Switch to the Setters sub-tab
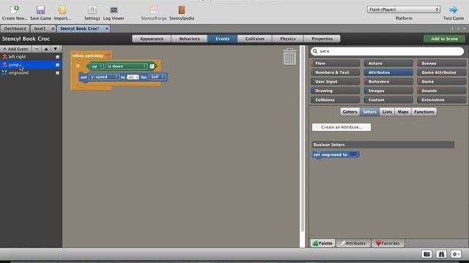Screen dimensions: 469x263 [x=369, y=112]
